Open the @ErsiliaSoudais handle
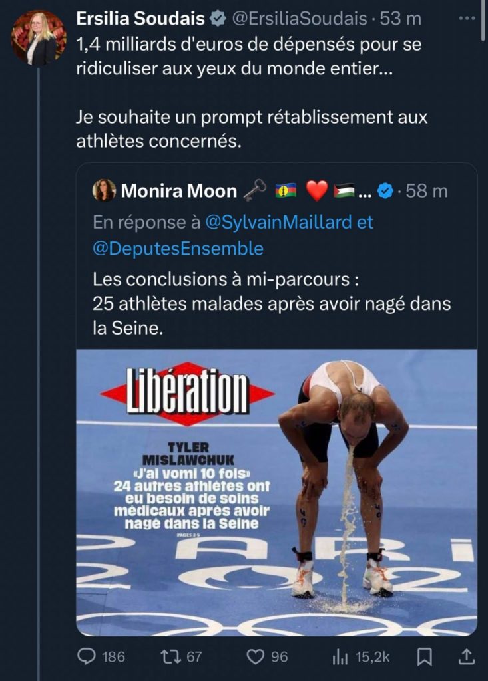488x681 pixels. [299, 19]
